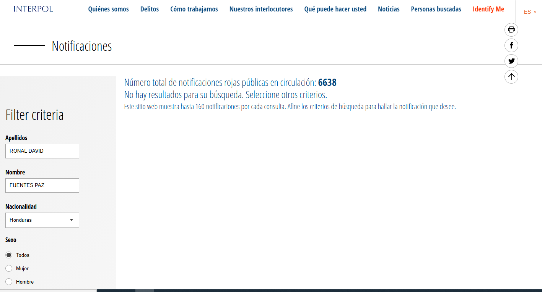
Task: Share page via Facebook icon
Action: pyautogui.click(x=511, y=45)
